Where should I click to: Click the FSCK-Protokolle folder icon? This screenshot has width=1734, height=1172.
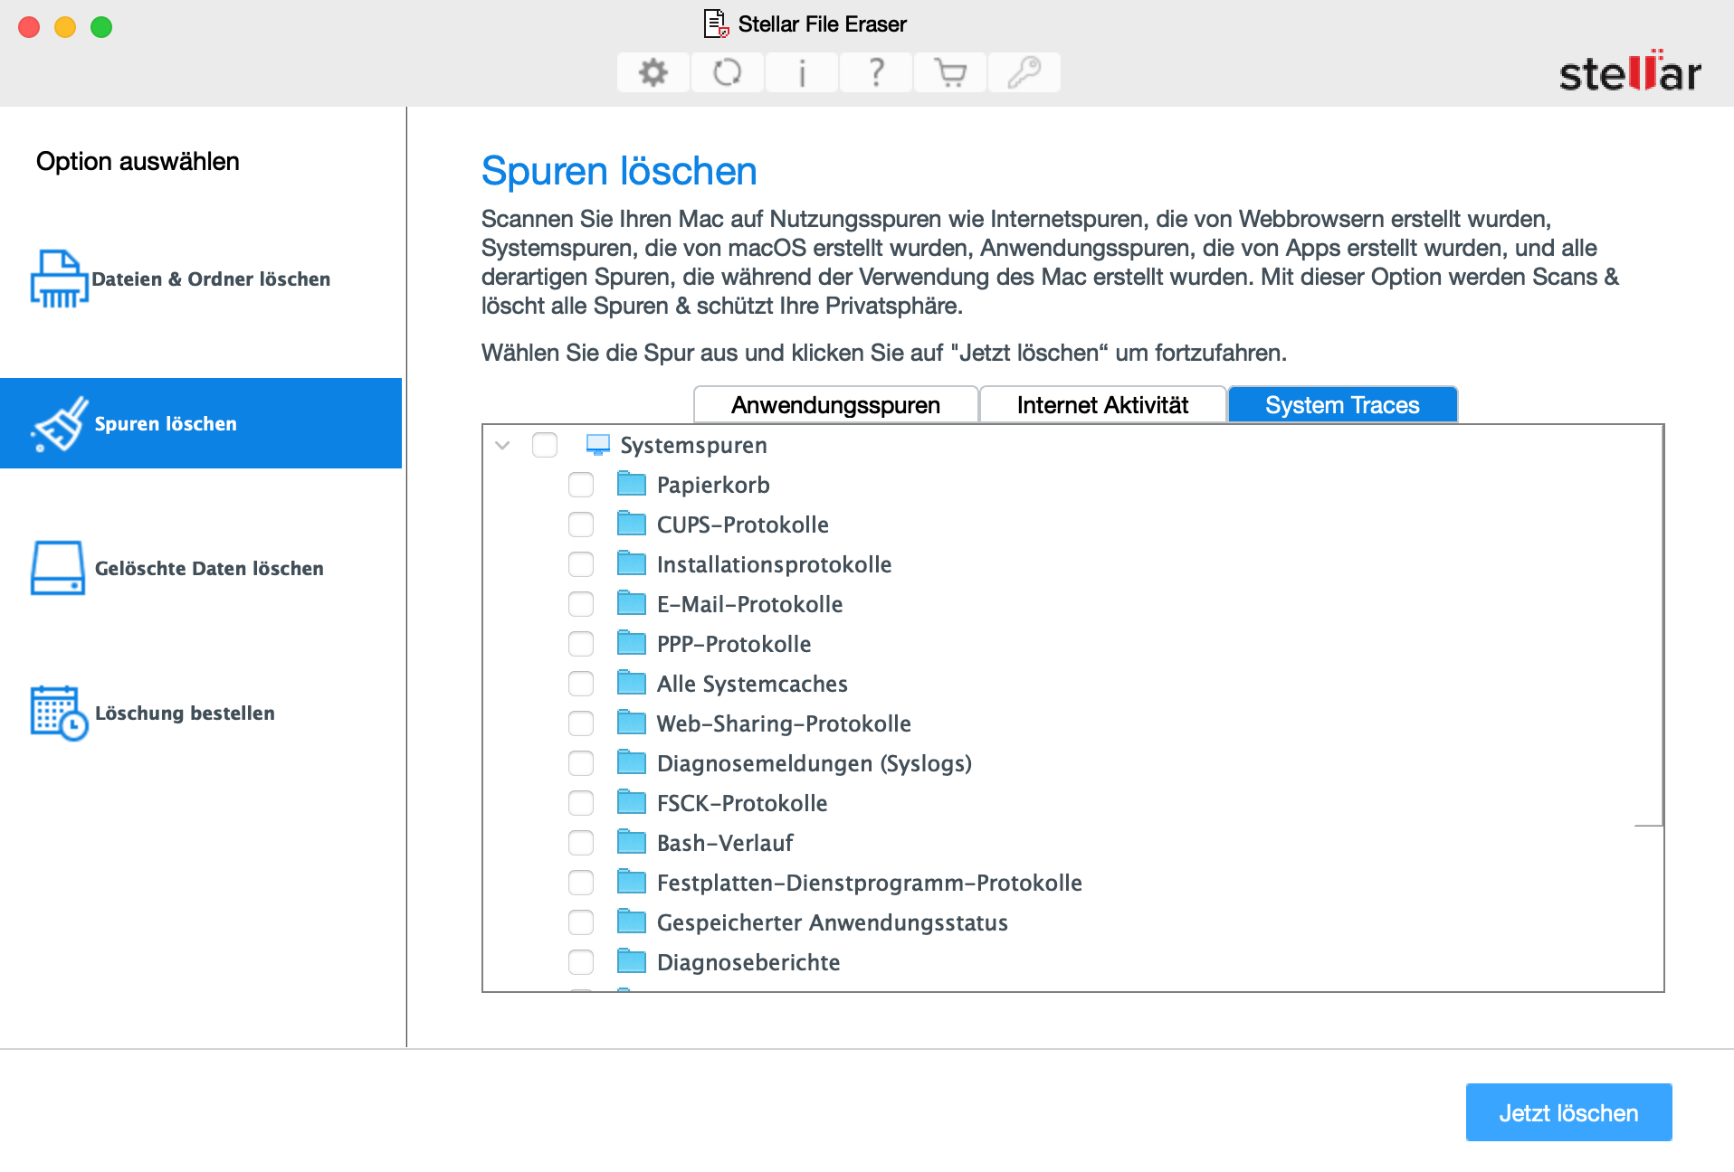point(632,802)
